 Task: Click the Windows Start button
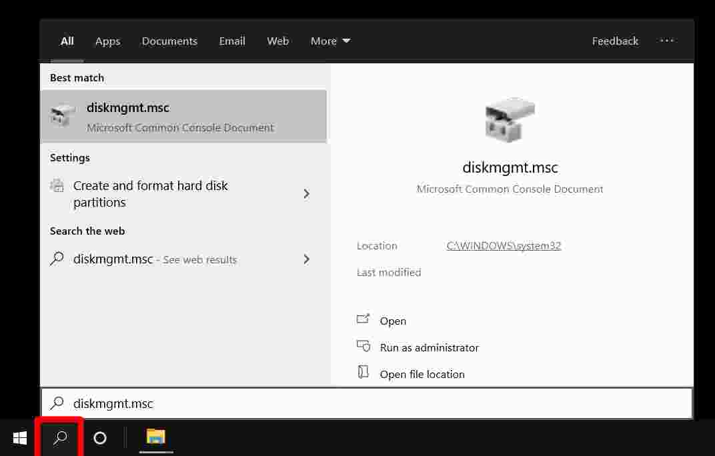[19, 438]
